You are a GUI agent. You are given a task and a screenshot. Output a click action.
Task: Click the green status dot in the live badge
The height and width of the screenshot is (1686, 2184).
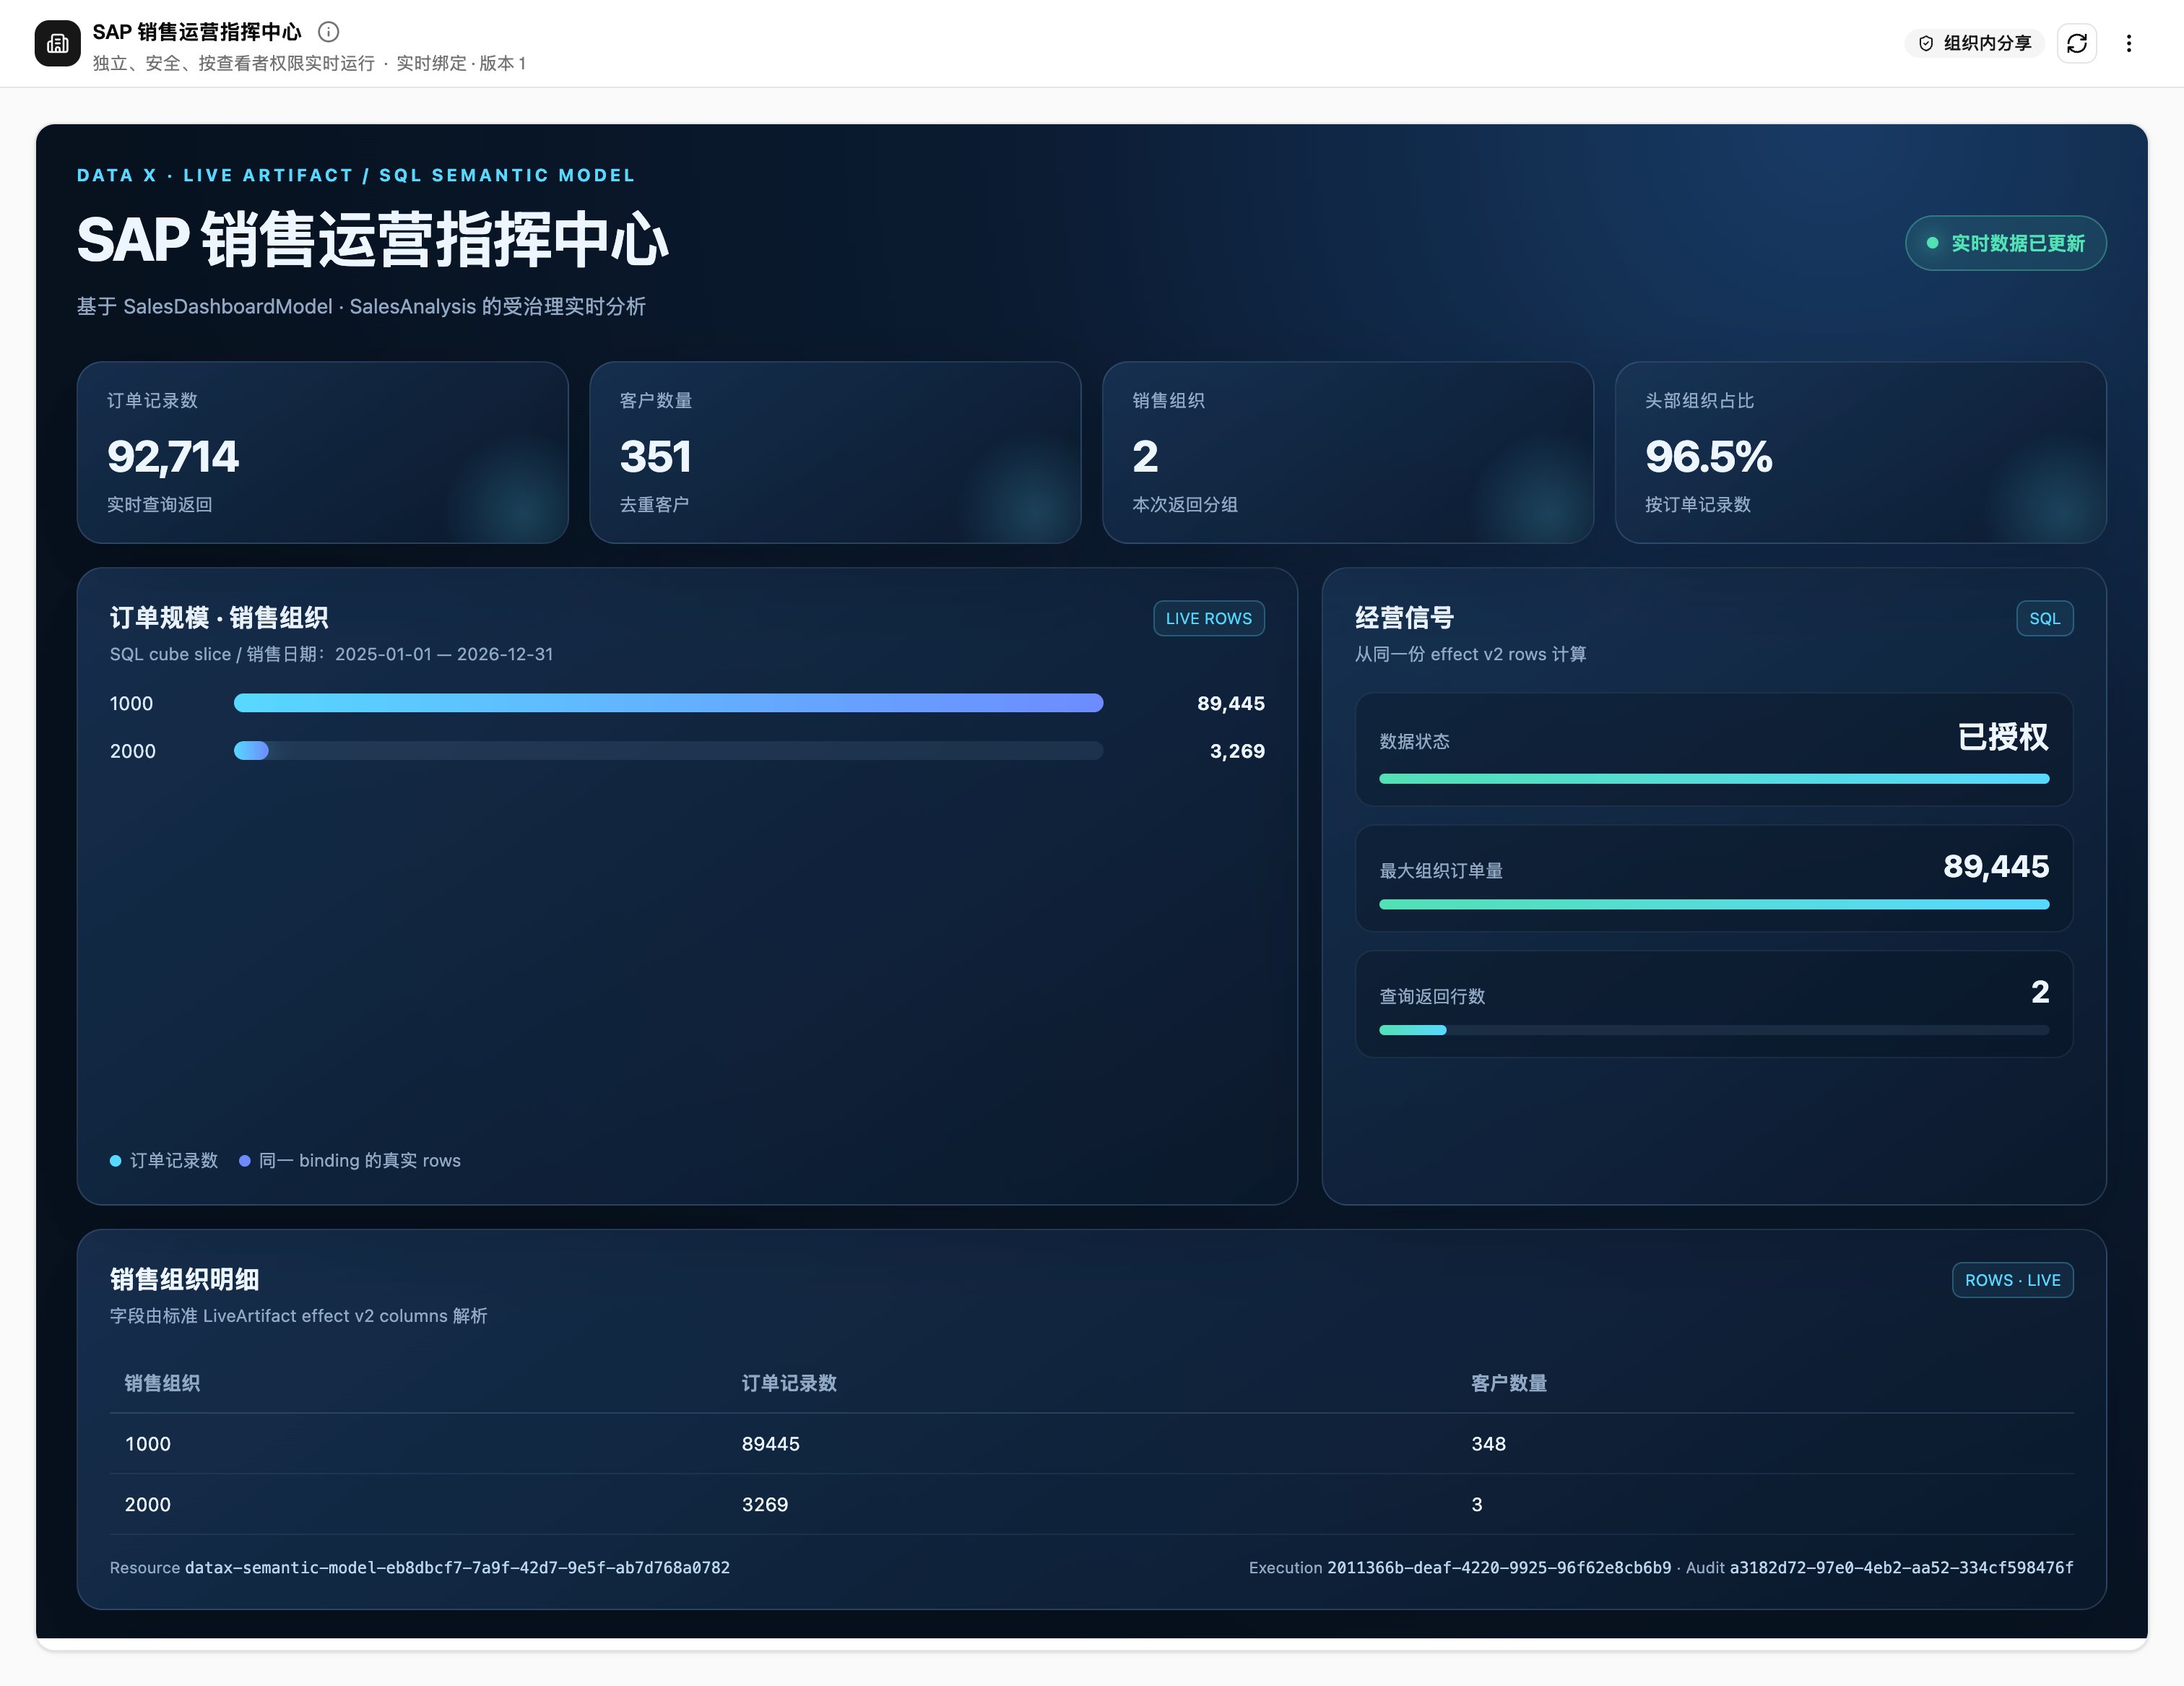click(x=1933, y=243)
